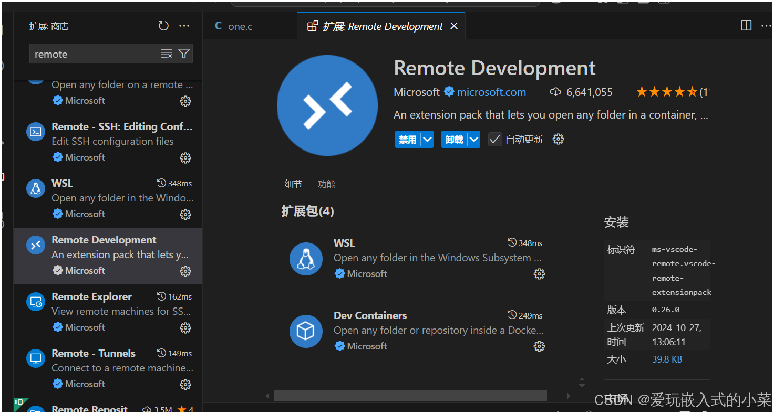Click the install count 6,641,055
This screenshot has width=774, height=414.
[581, 92]
